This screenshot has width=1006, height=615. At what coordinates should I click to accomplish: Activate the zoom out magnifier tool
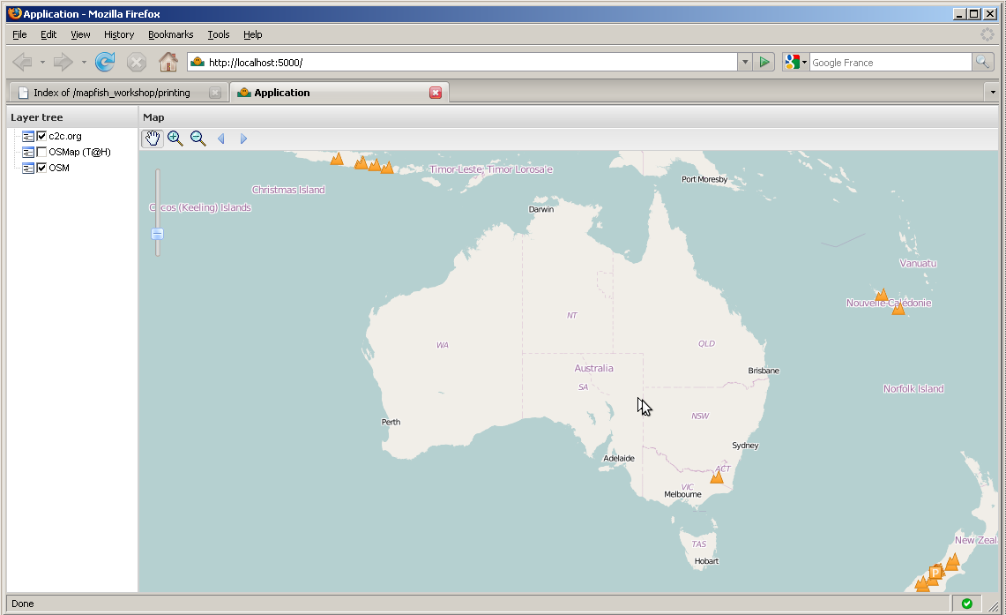pos(197,138)
